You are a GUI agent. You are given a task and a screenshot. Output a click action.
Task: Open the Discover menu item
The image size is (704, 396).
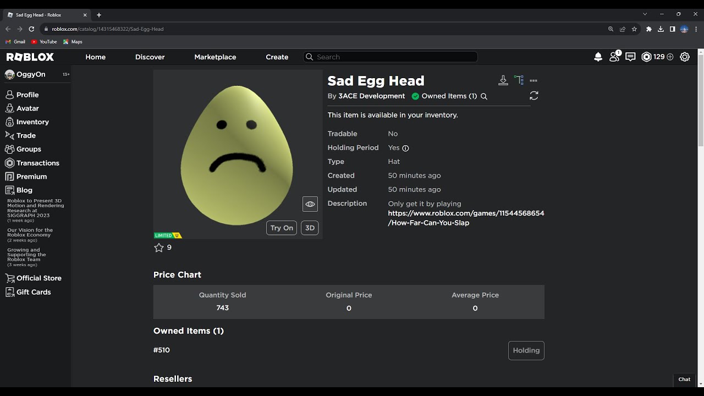tap(150, 57)
